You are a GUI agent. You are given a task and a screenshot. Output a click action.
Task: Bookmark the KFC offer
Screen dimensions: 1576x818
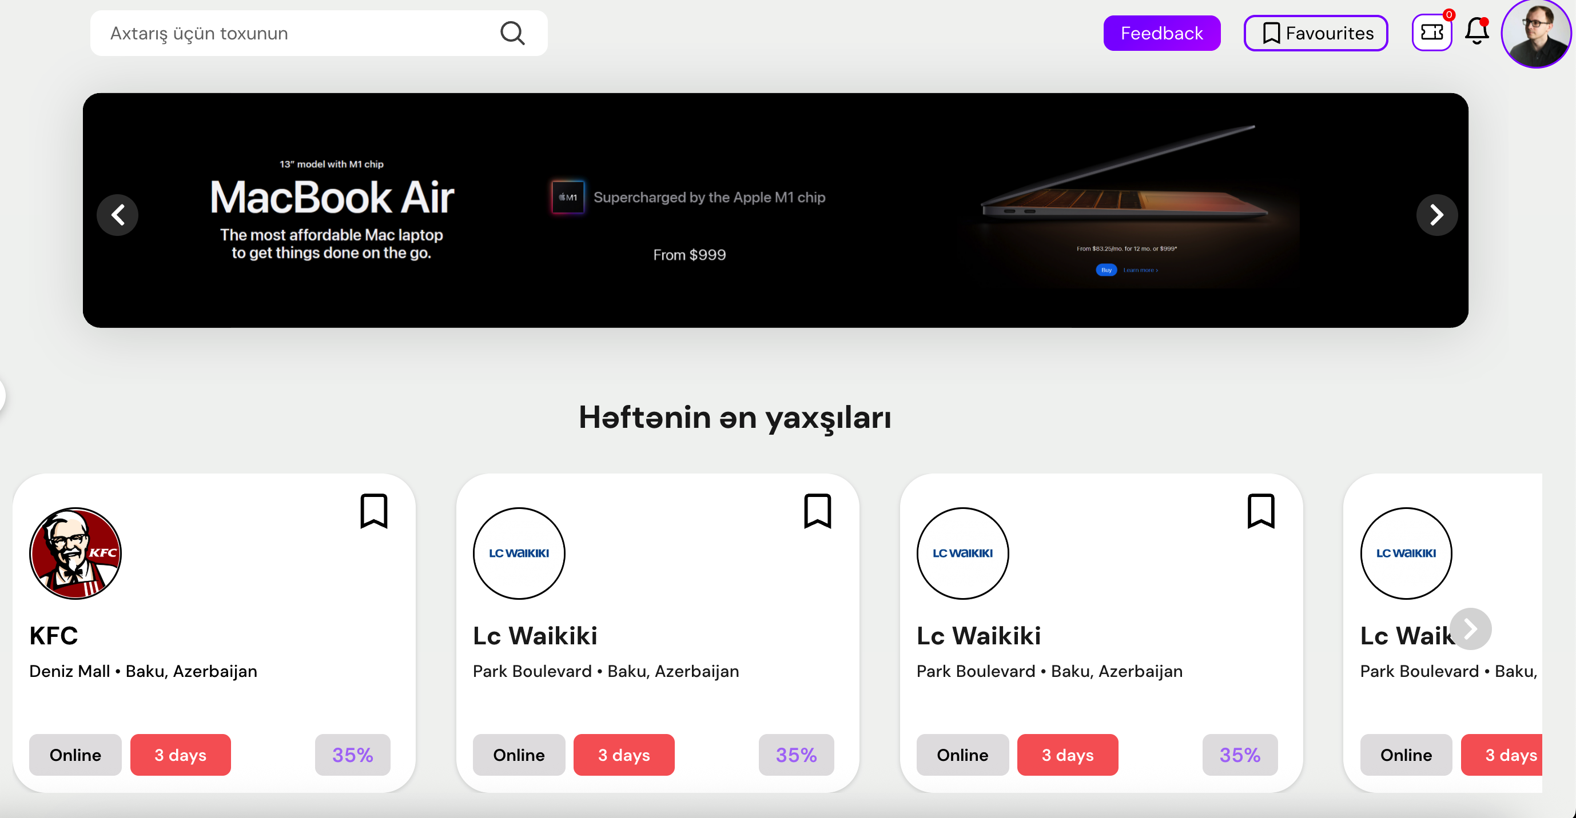point(374,511)
